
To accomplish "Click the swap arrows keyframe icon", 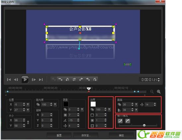I will (74, 80).
